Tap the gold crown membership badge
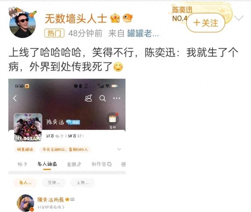The image size is (251, 212). 115,18
